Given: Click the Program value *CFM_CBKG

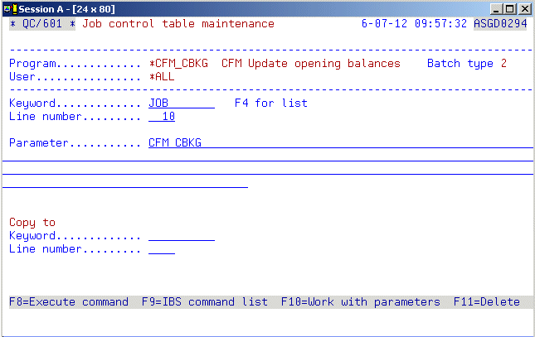Looking at the screenshot, I should pyautogui.click(x=178, y=64).
